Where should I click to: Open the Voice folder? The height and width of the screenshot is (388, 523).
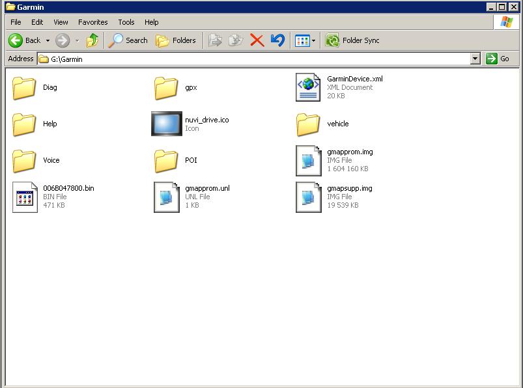[x=25, y=160]
